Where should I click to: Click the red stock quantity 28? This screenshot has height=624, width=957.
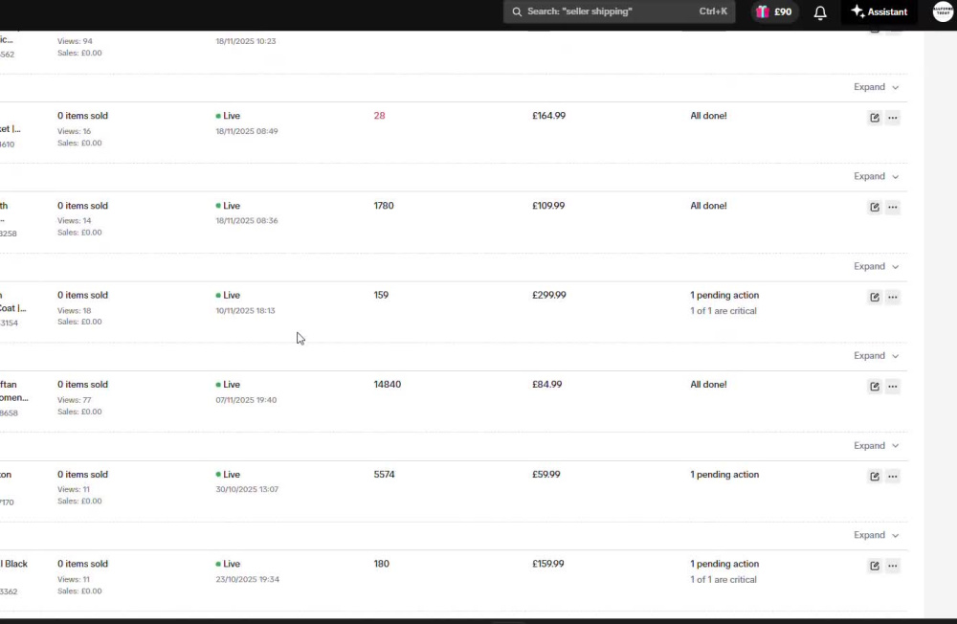coord(379,116)
